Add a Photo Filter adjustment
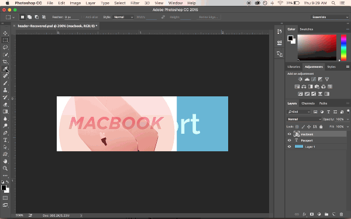This screenshot has width=351, height=219. (x=317, y=86)
